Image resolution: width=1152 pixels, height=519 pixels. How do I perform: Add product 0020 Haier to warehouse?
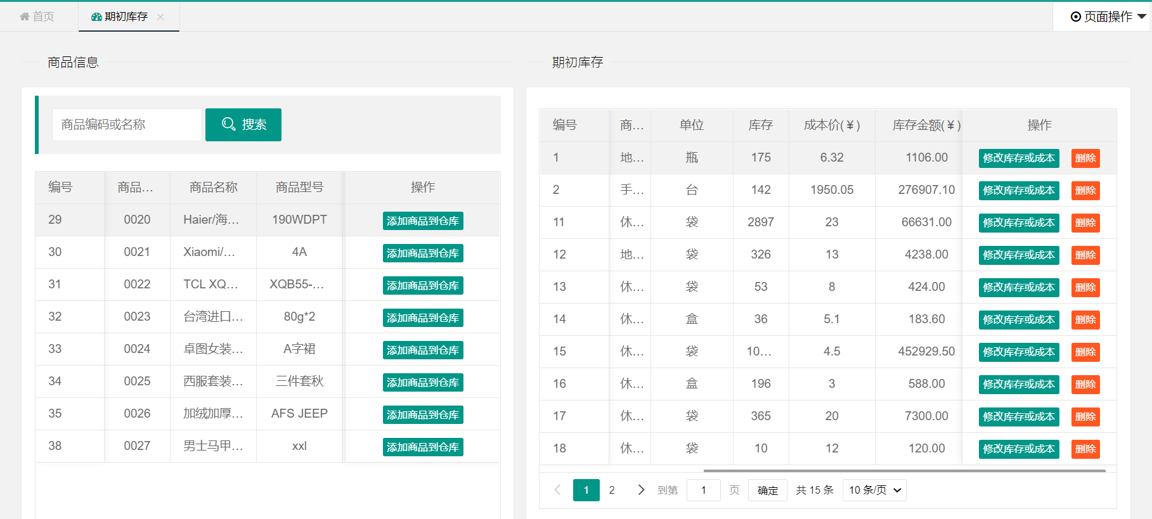(x=423, y=221)
